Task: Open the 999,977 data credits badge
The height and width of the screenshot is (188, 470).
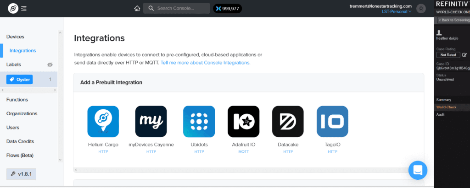Action: pyautogui.click(x=228, y=8)
